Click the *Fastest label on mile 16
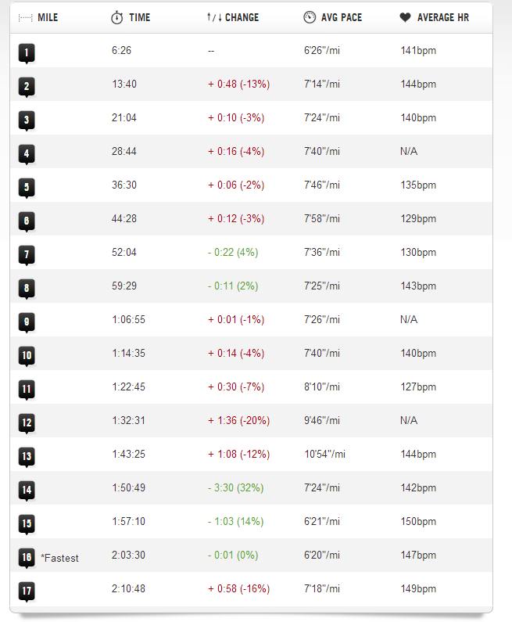The image size is (512, 622). pos(60,558)
